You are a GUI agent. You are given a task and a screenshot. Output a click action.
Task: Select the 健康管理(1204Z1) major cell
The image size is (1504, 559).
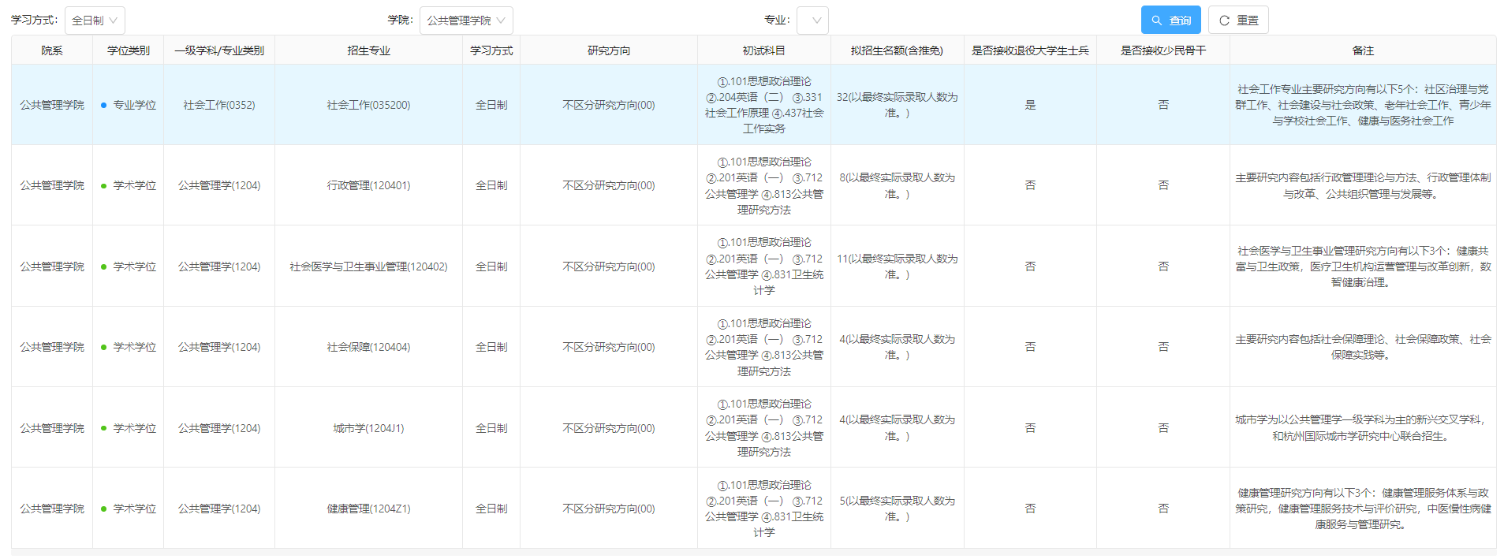click(x=368, y=509)
